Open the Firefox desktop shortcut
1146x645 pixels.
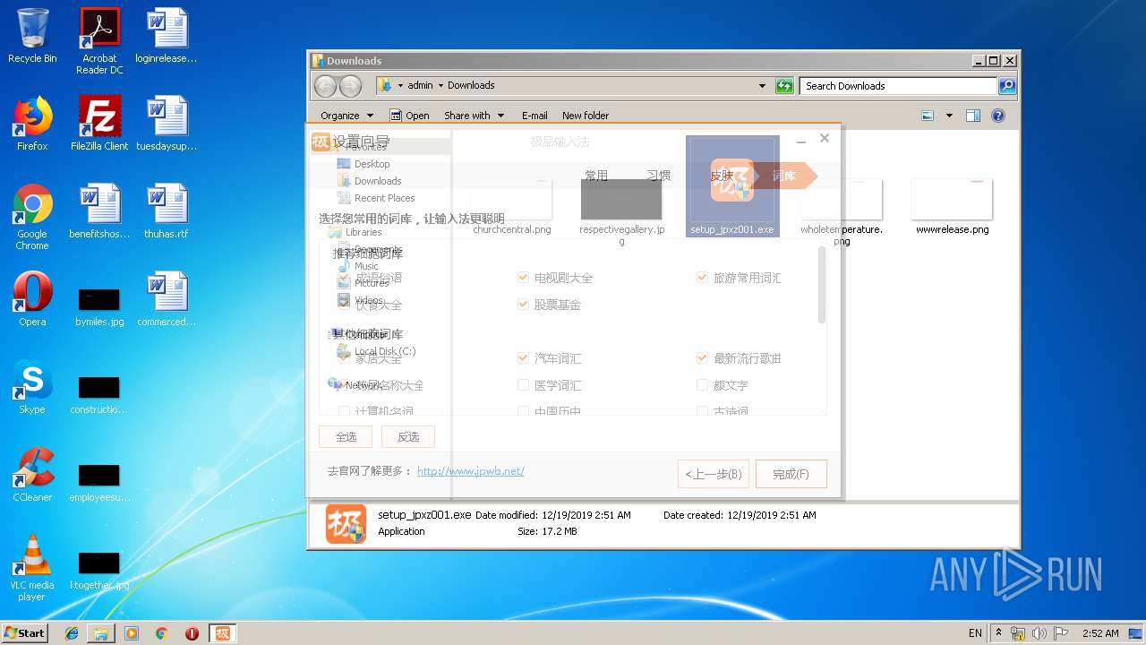tap(32, 124)
